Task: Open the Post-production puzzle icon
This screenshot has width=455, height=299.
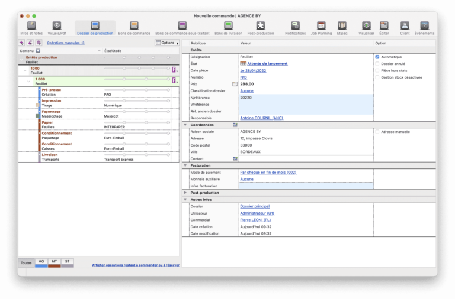Action: pyautogui.click(x=261, y=25)
